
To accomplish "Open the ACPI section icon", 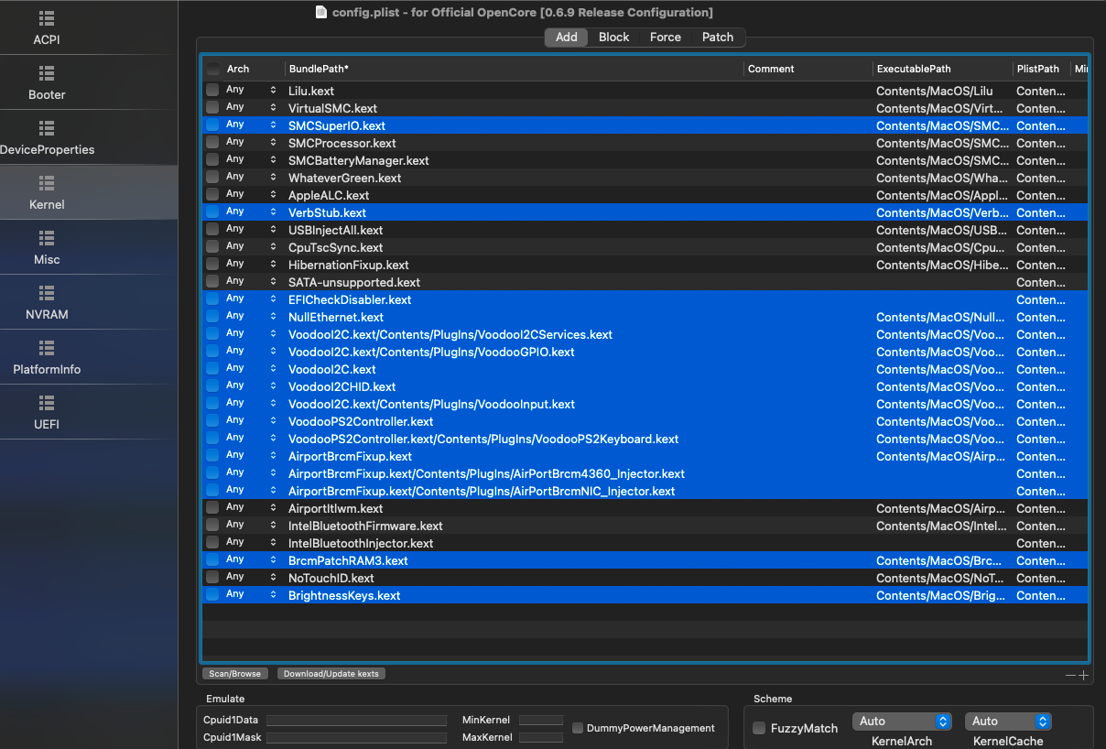I will pyautogui.click(x=47, y=18).
